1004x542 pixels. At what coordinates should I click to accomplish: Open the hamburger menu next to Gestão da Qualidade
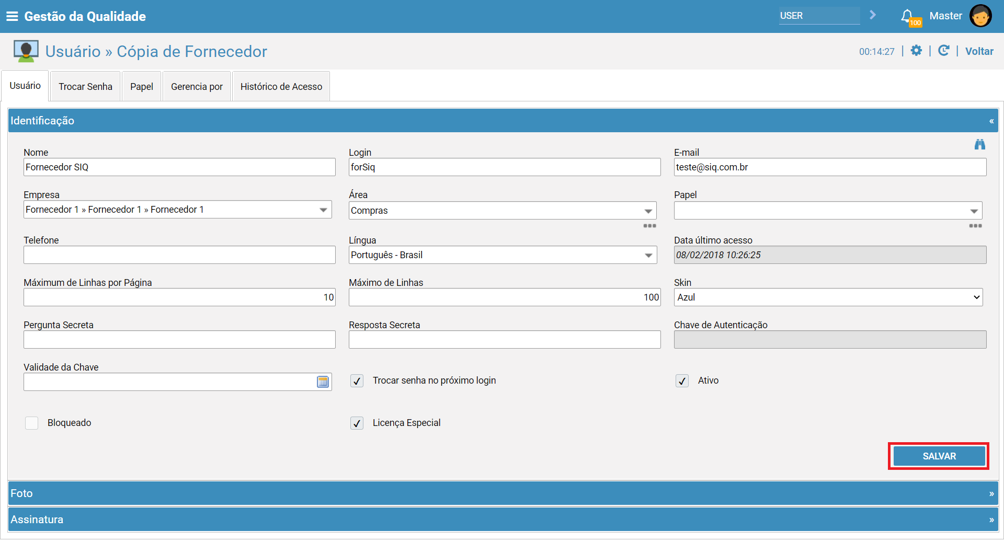click(12, 16)
